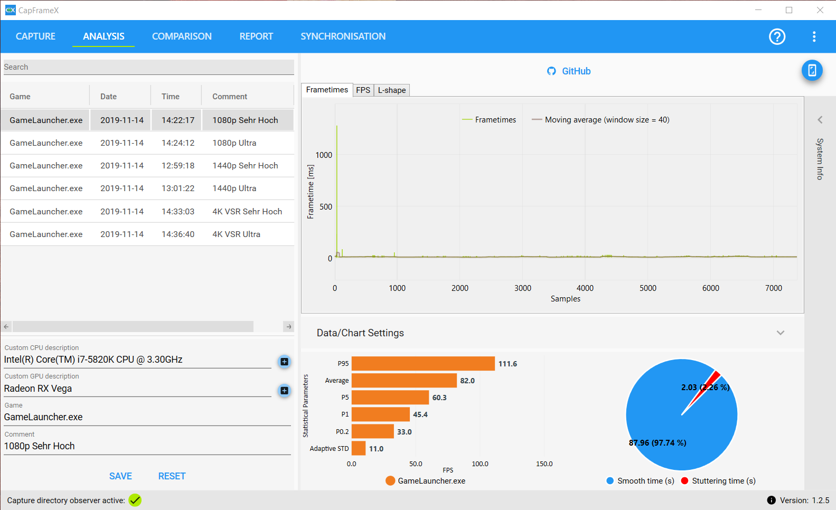Click into the Search field
This screenshot has height=510, width=836.
click(x=148, y=67)
